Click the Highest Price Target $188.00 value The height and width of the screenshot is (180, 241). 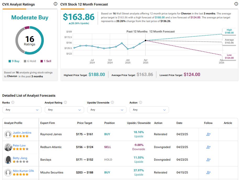coord(97,75)
